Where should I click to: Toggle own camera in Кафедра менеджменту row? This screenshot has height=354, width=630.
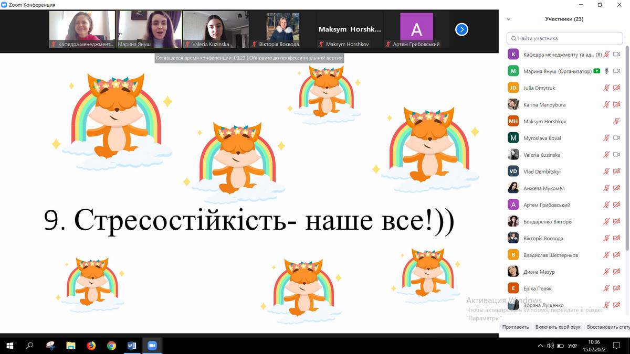tap(617, 55)
